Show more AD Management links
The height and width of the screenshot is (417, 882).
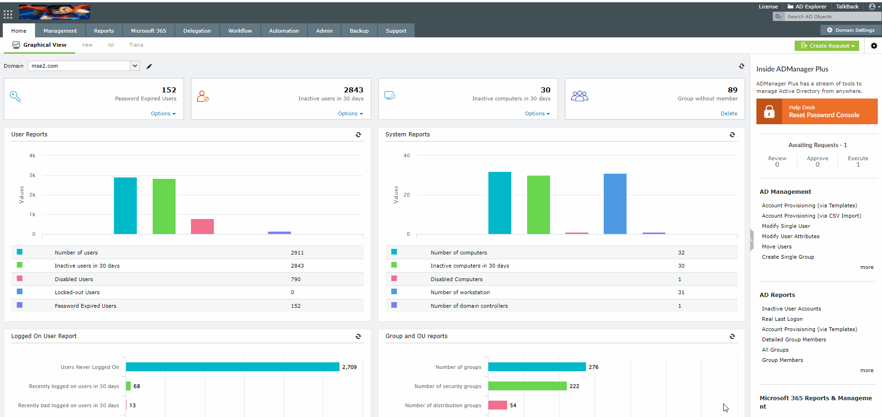click(x=867, y=267)
